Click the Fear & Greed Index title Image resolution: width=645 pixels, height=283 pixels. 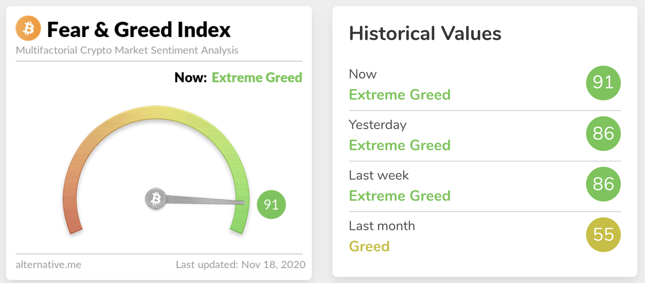coord(139,30)
